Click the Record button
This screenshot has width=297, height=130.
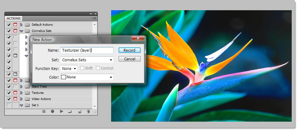pyautogui.click(x=130, y=50)
